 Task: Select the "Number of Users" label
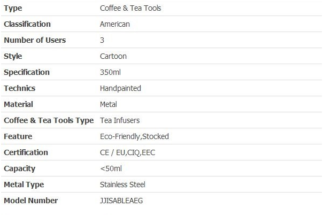35,40
